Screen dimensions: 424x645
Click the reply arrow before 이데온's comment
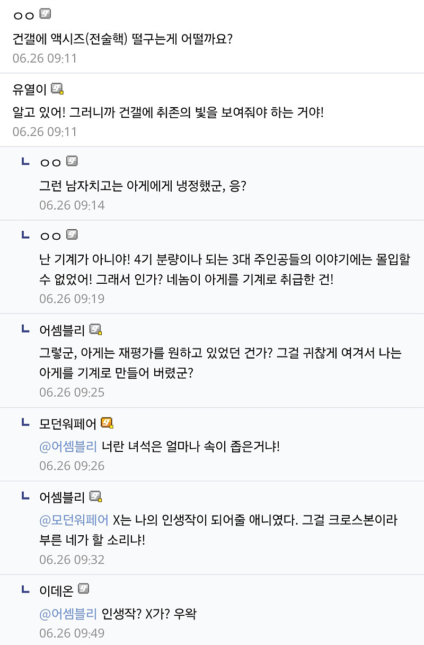(x=24, y=589)
